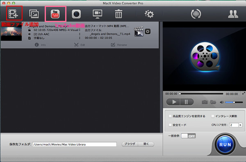Open the CPU core use dropdown
Screen dimensions: 246x162
pos(236,125)
